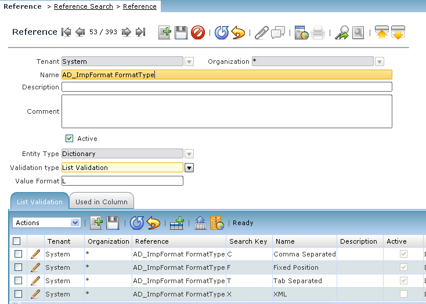426x304 pixels.
Task: Undo changes in List Validation toolbar
Action: (153, 223)
